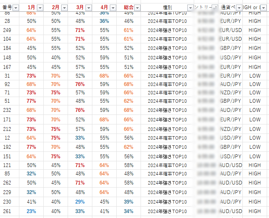Open the sorted entry time column filter button
Viewport: 269px width, 218px height.
[x=215, y=8]
